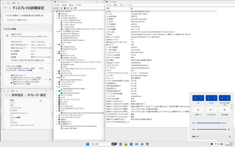
Task: Show hidden tray icons chevron on taskbar
Action: tap(208, 144)
